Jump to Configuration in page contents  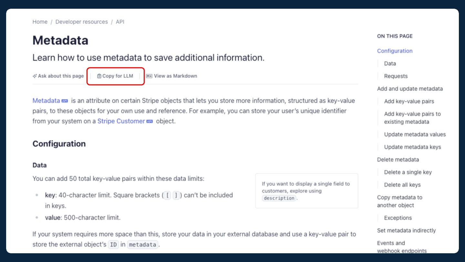[395, 51]
